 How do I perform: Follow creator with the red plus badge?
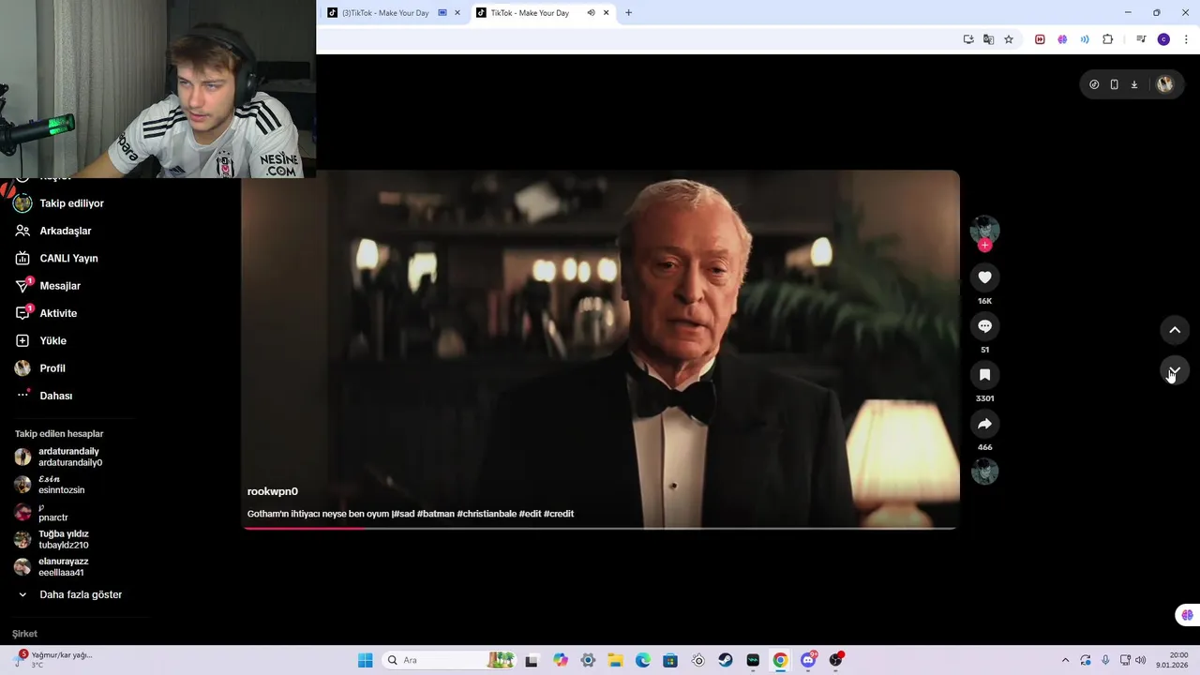coord(984,246)
